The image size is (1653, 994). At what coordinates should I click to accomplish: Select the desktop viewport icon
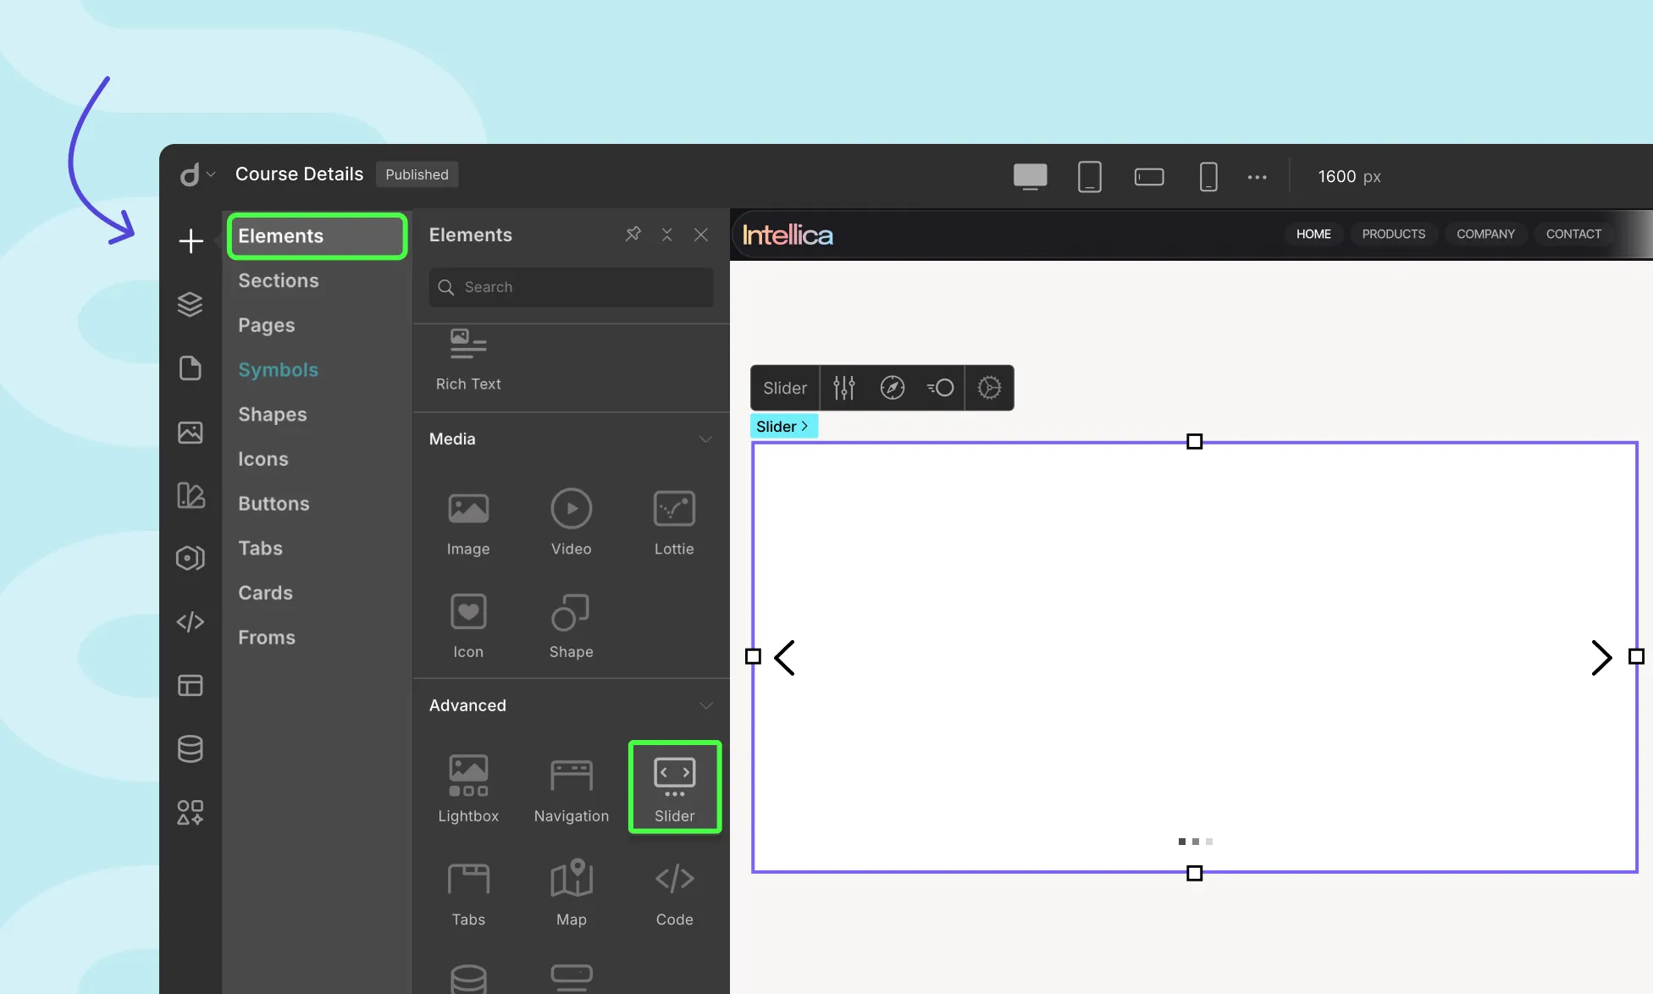1031,176
